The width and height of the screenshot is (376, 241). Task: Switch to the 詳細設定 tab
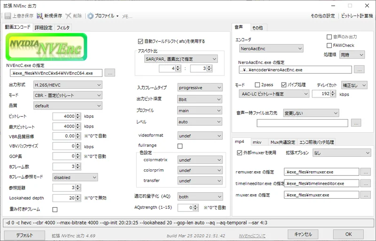tap(43, 28)
